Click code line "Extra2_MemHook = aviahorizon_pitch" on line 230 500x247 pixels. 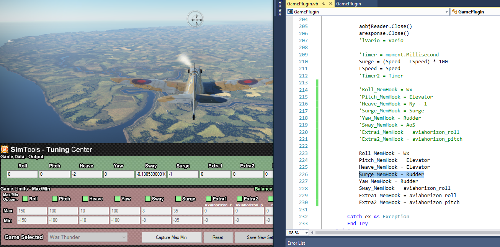point(409,203)
